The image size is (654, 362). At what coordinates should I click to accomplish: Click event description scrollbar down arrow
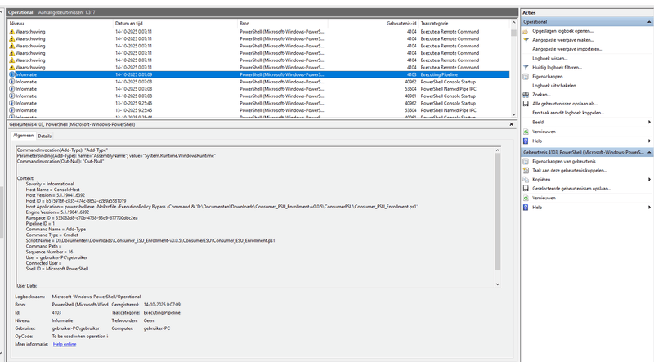click(498, 284)
